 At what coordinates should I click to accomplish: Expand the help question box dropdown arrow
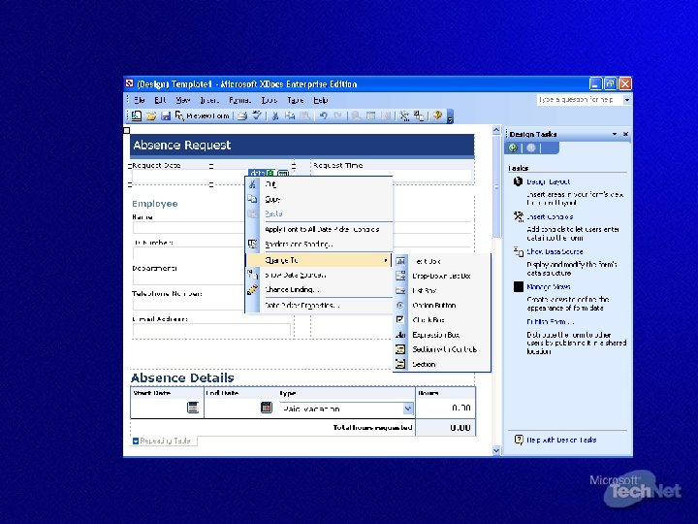[x=627, y=100]
